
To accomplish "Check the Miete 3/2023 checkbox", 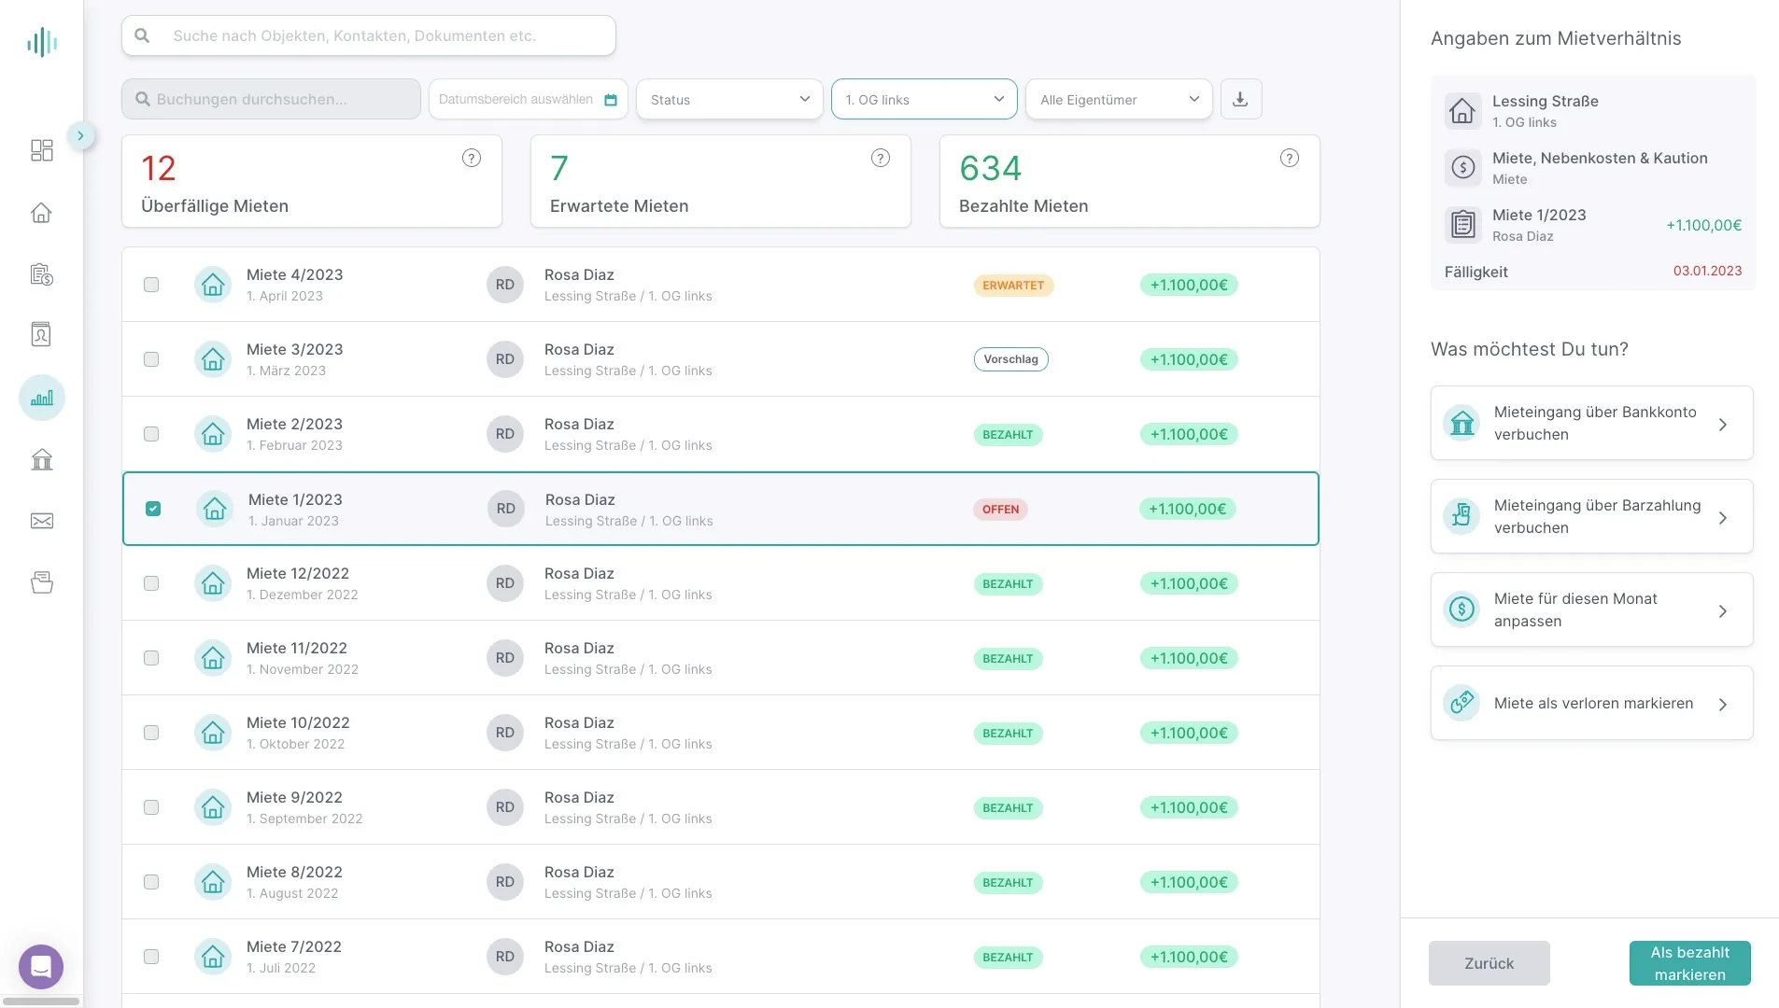I will tap(151, 359).
